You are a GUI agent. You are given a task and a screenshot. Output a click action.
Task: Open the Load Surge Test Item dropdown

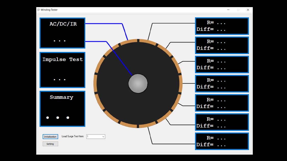[x=96, y=137]
